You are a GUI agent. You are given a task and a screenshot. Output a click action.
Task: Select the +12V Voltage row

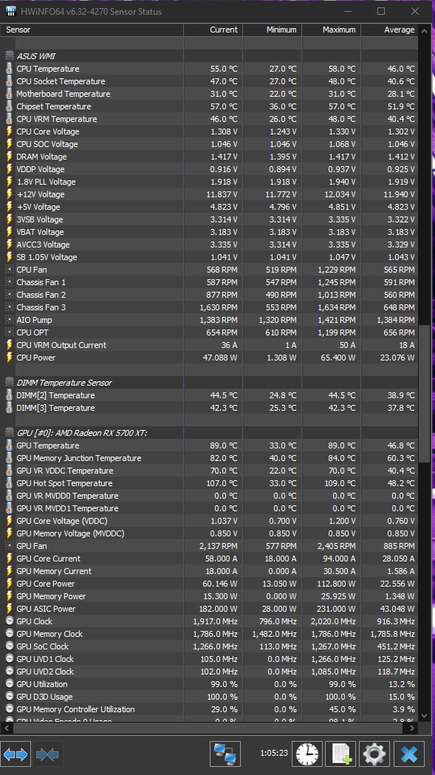(x=210, y=194)
